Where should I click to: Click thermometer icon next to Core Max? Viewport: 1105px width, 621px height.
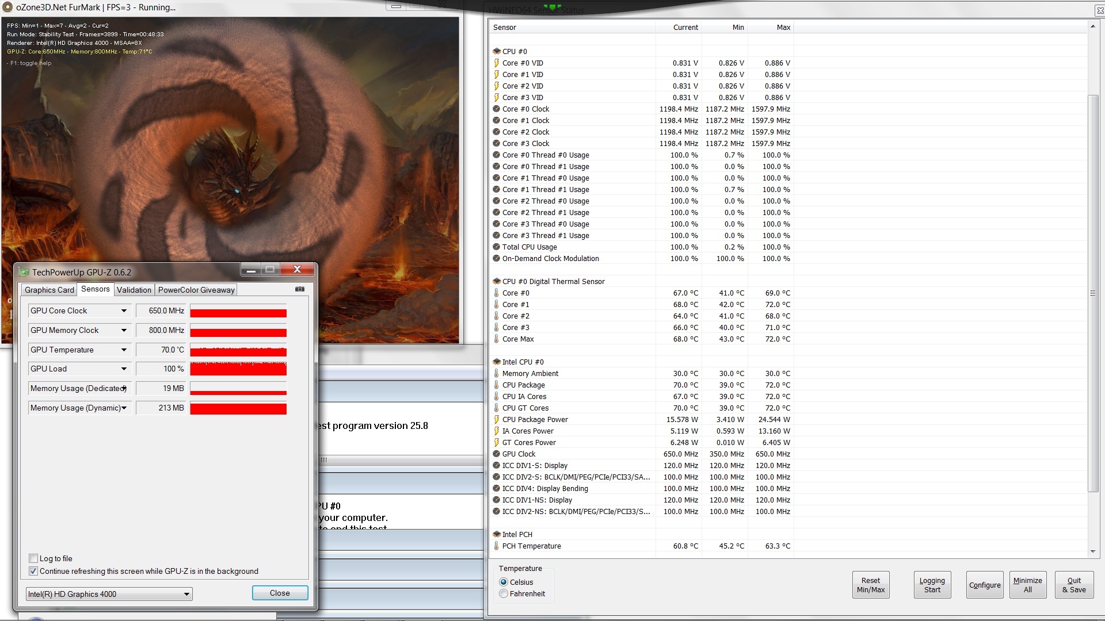pos(497,339)
